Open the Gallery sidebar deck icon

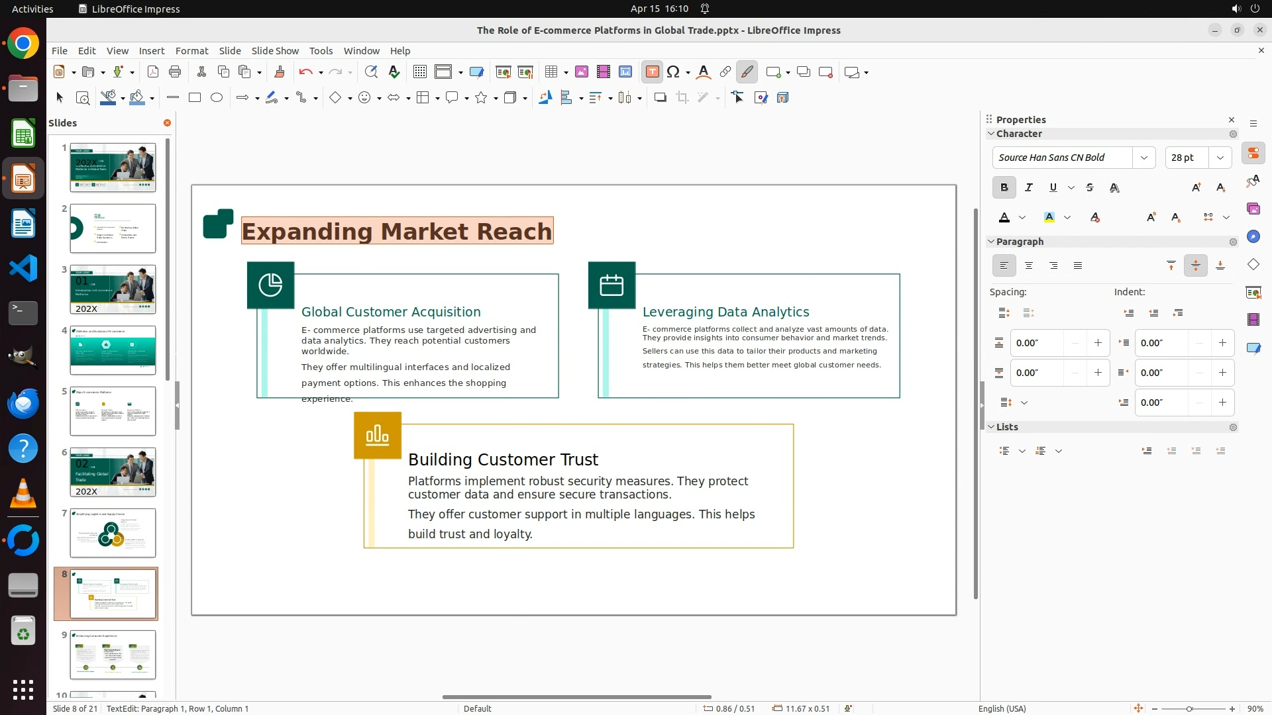pos(1253,209)
